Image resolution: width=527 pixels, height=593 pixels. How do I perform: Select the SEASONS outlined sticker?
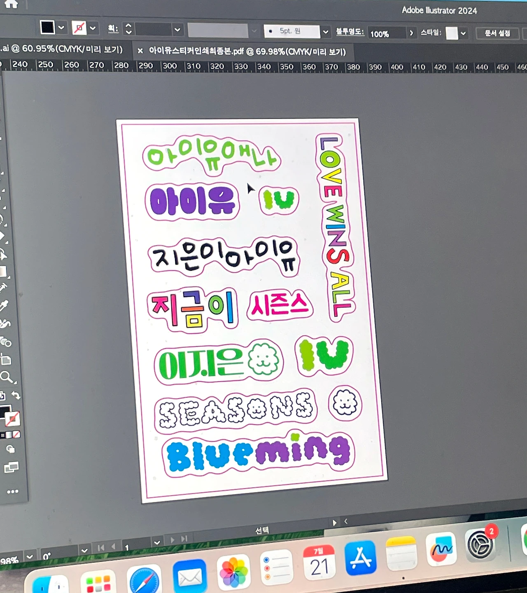click(236, 410)
